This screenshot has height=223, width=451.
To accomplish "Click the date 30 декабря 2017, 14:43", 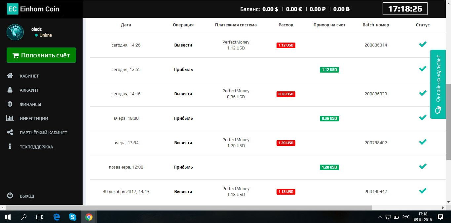I will (x=126, y=192).
